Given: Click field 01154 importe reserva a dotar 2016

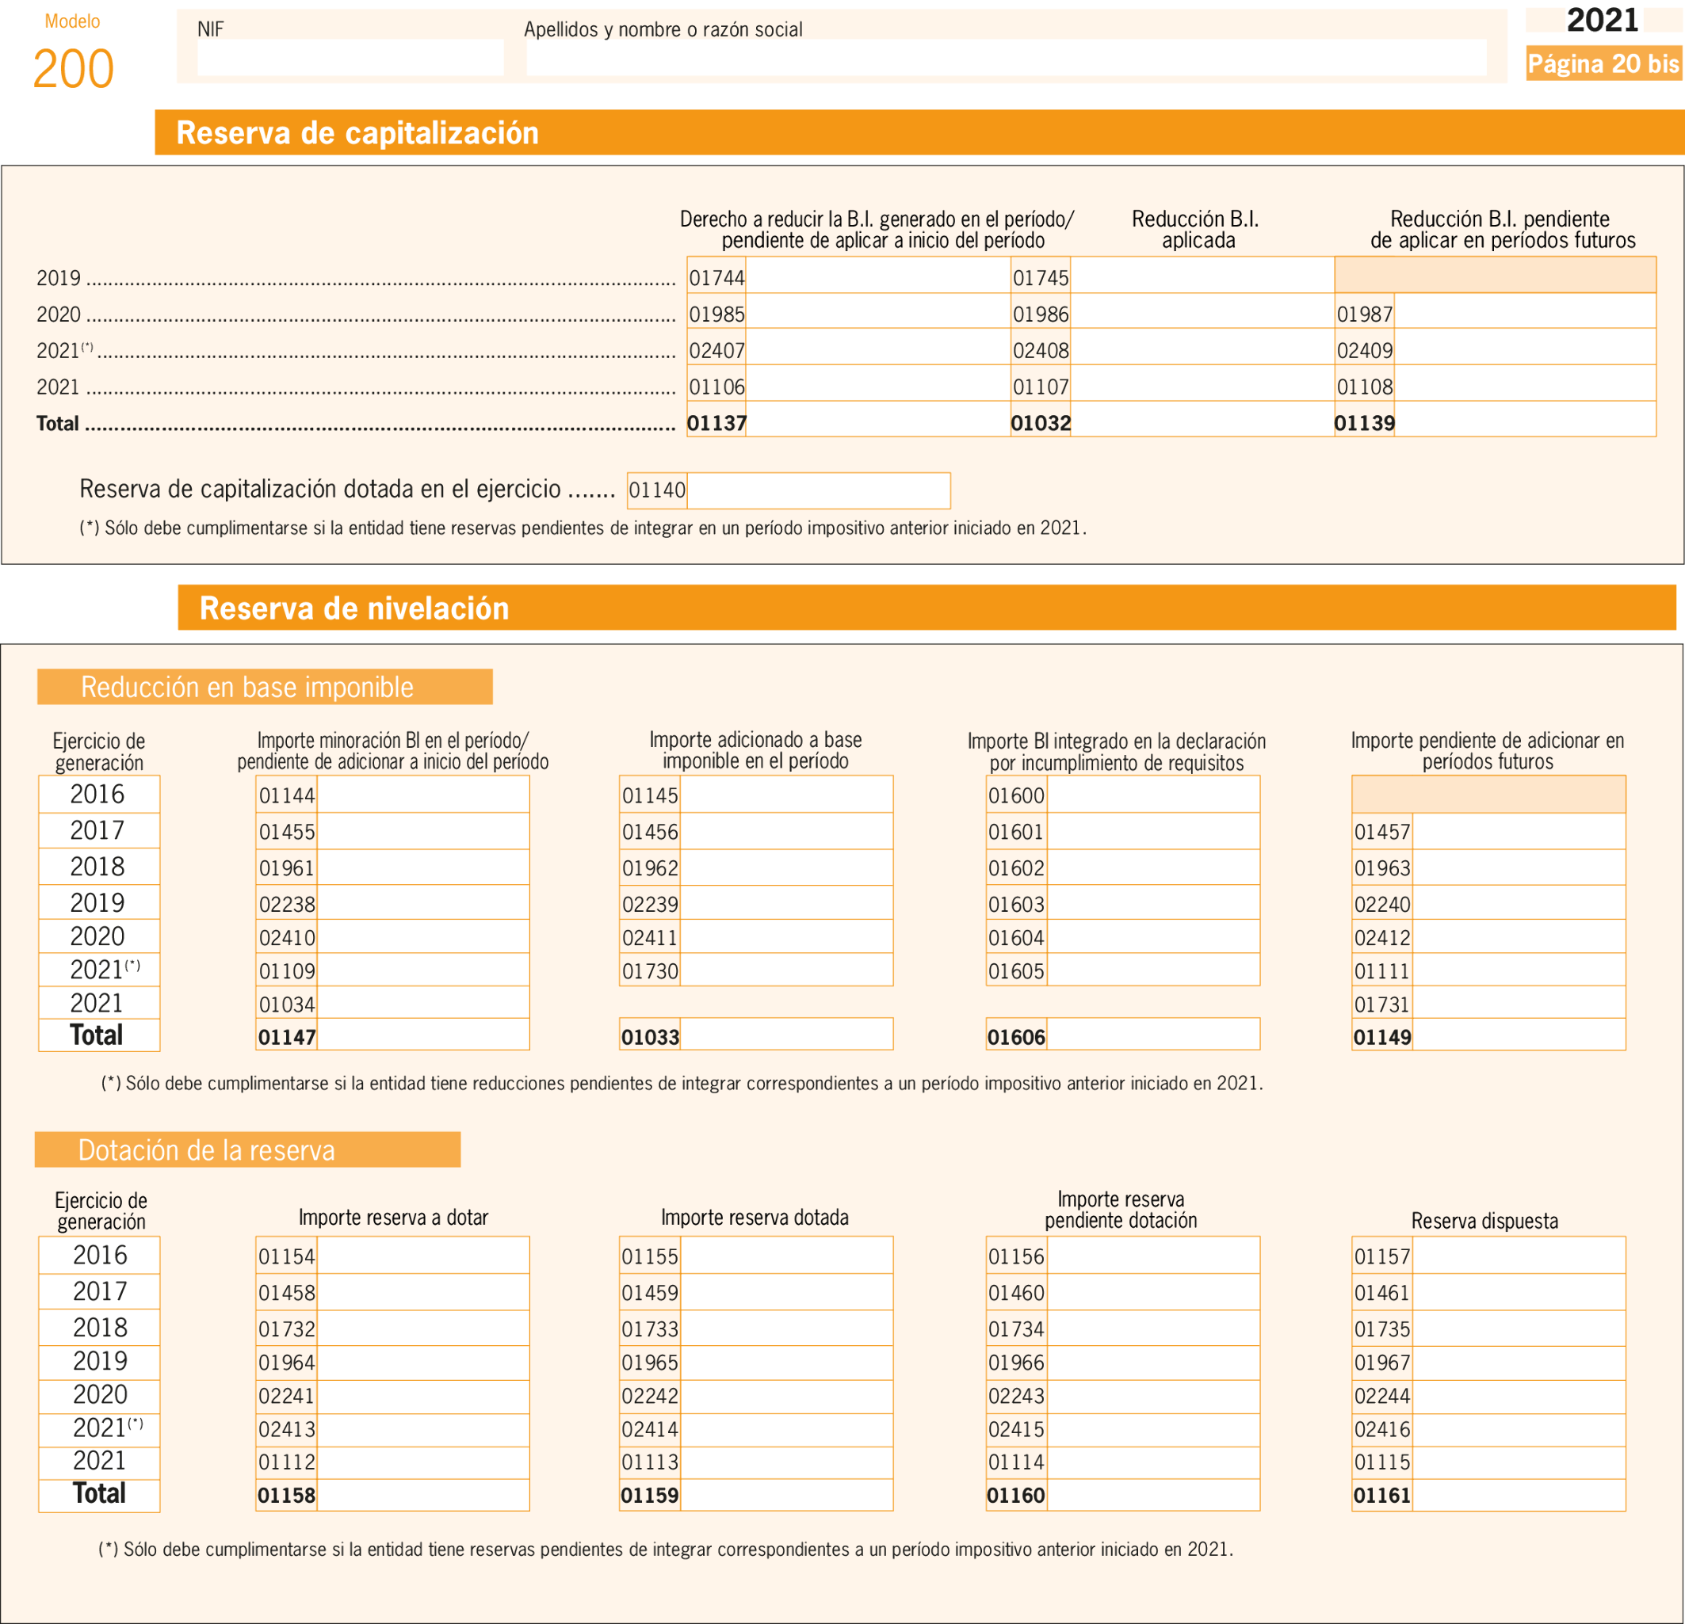Looking at the screenshot, I should tap(423, 1256).
